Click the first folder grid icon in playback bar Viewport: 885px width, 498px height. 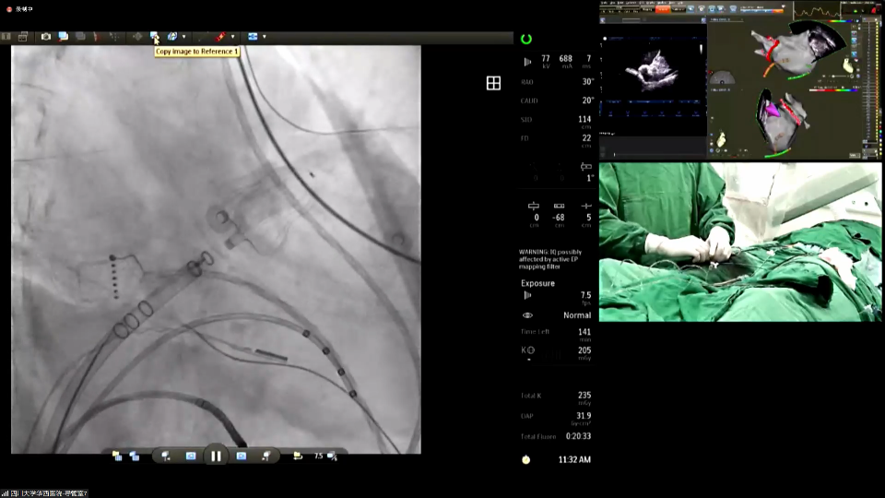(117, 456)
